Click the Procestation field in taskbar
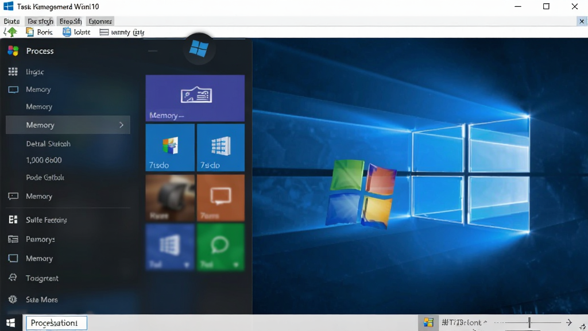The image size is (588, 331). pyautogui.click(x=56, y=323)
